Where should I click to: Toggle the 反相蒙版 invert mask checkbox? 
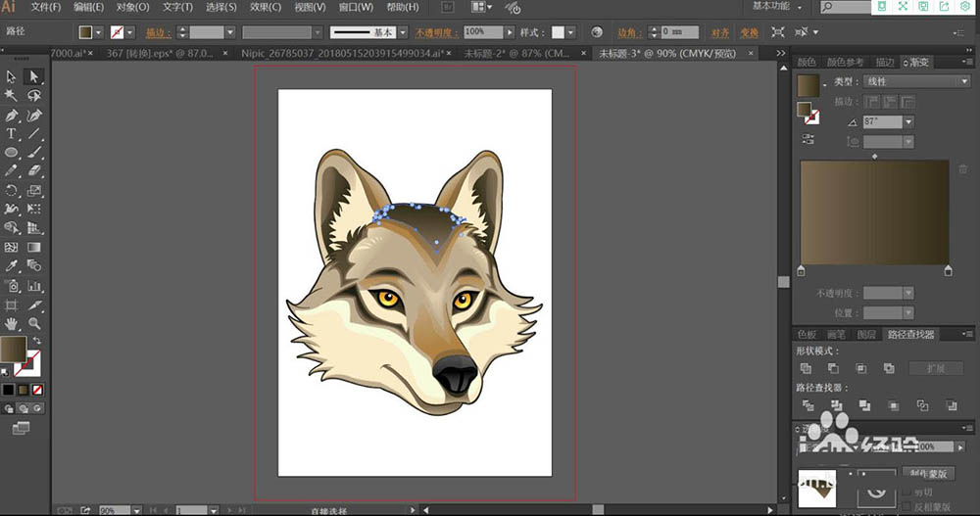(x=904, y=506)
